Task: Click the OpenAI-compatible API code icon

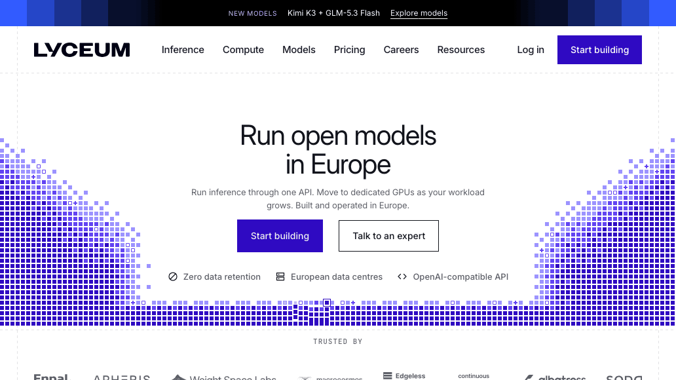Action: tap(402, 276)
